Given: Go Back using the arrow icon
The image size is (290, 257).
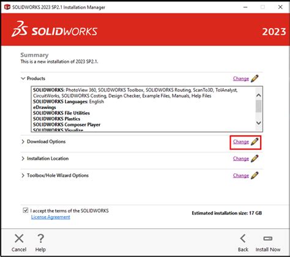Looking at the screenshot, I should coord(243,238).
